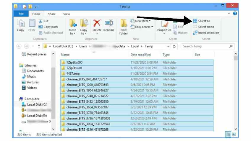This screenshot has height=141, width=251.
Task: Refresh the Temp folder view
Action: point(174,47)
